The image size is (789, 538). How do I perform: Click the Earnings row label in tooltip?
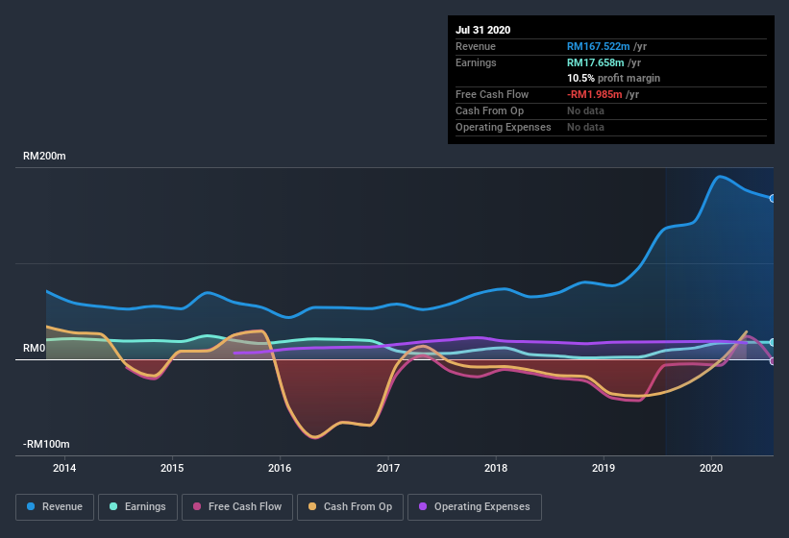point(476,62)
